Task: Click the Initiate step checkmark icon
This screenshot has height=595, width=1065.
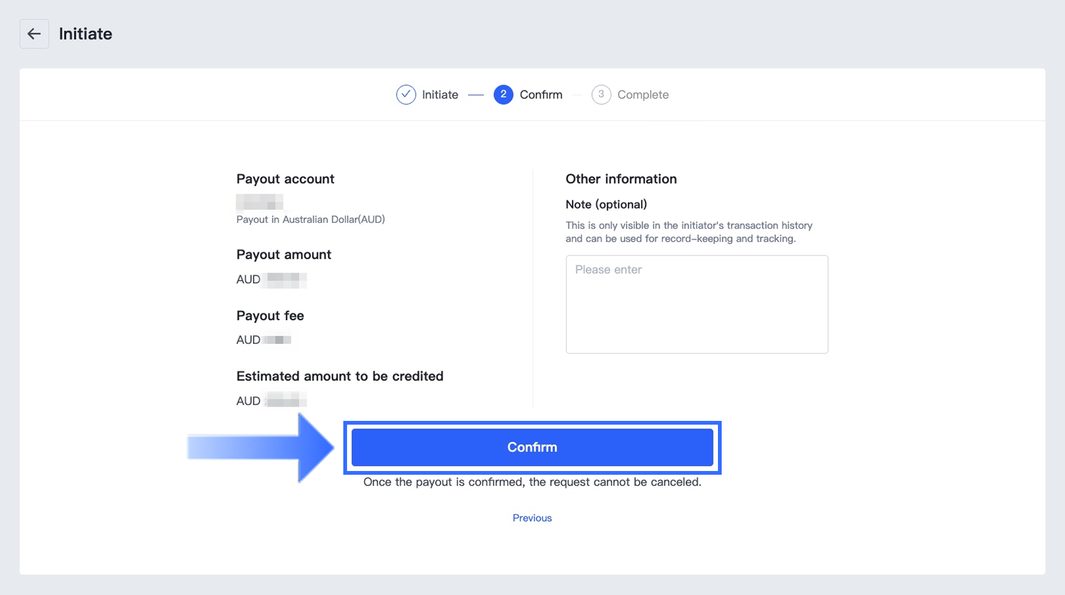Action: click(406, 95)
